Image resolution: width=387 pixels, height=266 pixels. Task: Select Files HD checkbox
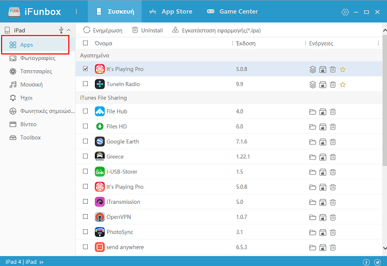click(x=86, y=126)
